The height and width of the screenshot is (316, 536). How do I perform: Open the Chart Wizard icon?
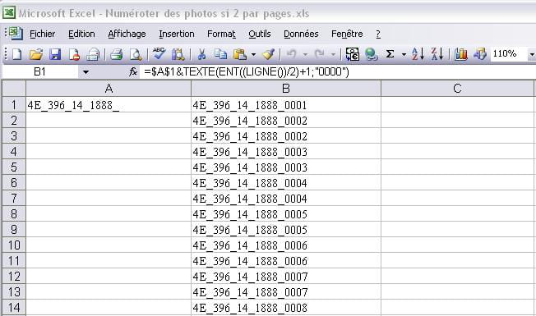(x=460, y=54)
